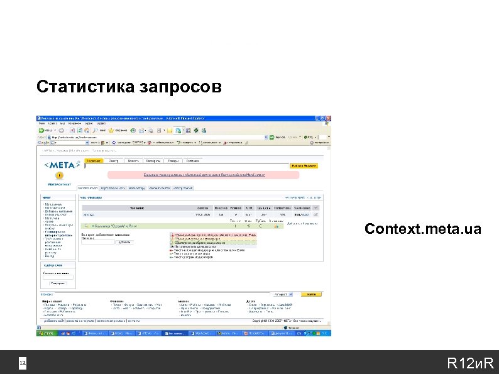Click the Refresh page icon in IE toolbar
The width and height of the screenshot is (499, 374).
[x=80, y=130]
